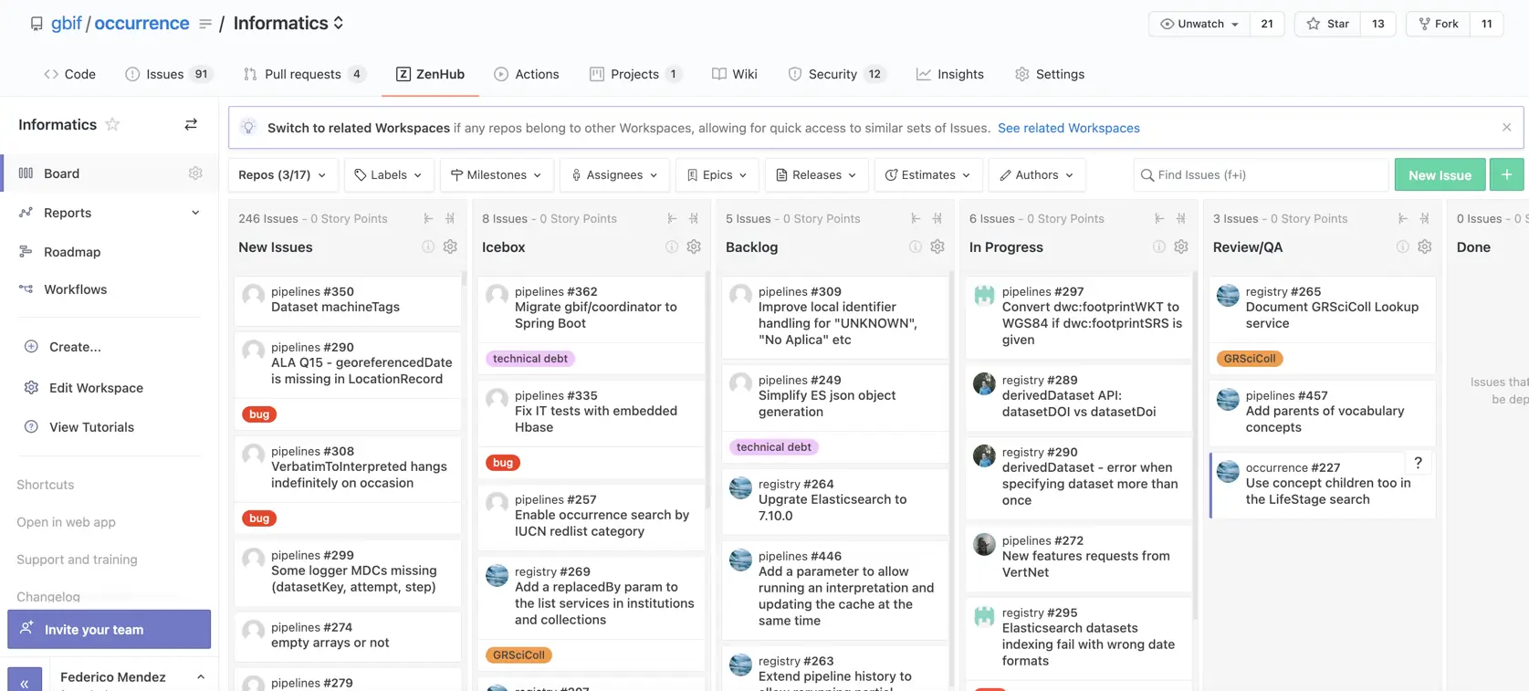Collapse the In Progress pipeline column
1529x691 pixels.
pos(1181,218)
